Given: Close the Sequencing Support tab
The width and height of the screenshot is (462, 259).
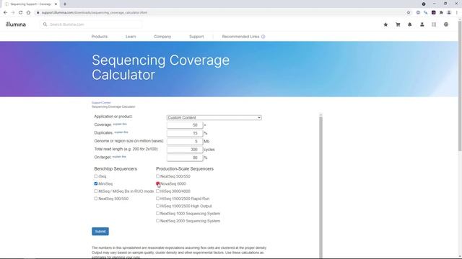Looking at the screenshot, I should 56,4.
